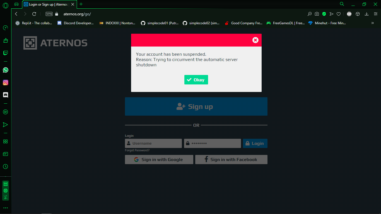The image size is (381, 214).
Task: Open sidebar setup three-dots menu
Action: [6, 208]
